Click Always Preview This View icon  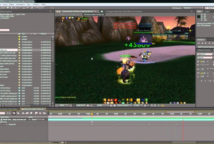(56, 105)
